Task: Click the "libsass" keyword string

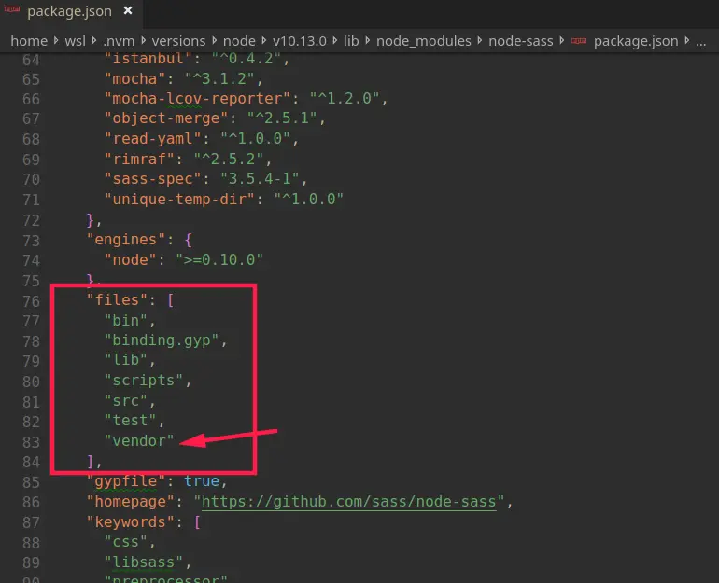Action: (144, 562)
